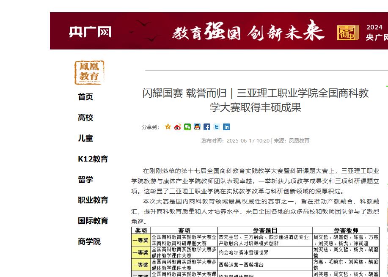Image resolution: width=388 pixels, height=277 pixels.
Task: Click the 教育强国 创新未来 banner
Action: (250, 30)
